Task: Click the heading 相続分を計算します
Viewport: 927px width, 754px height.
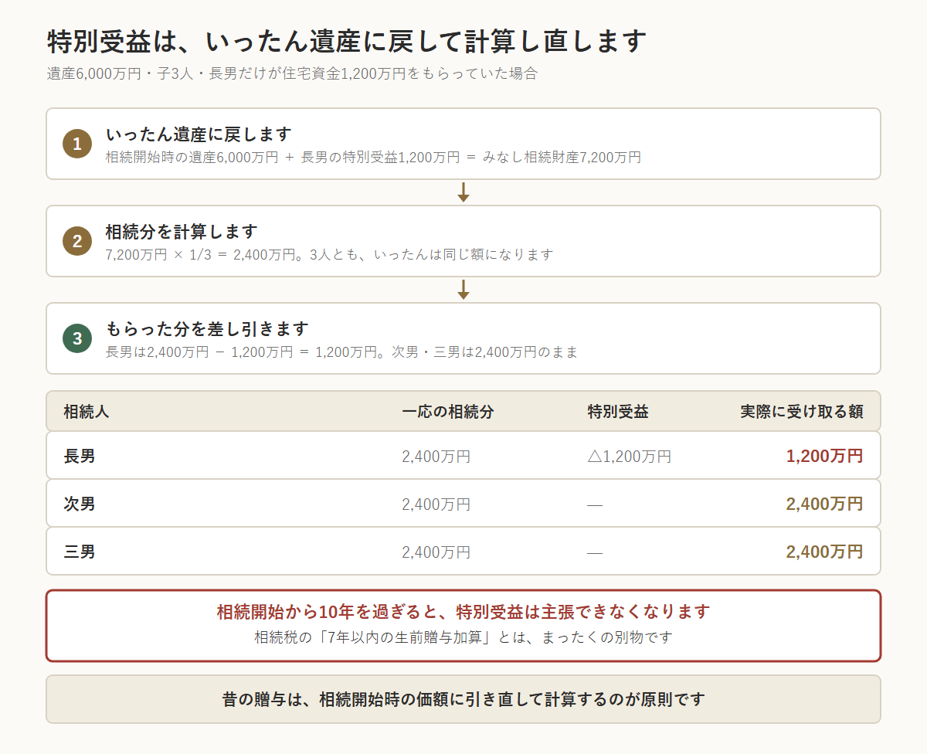Action: pos(182,232)
